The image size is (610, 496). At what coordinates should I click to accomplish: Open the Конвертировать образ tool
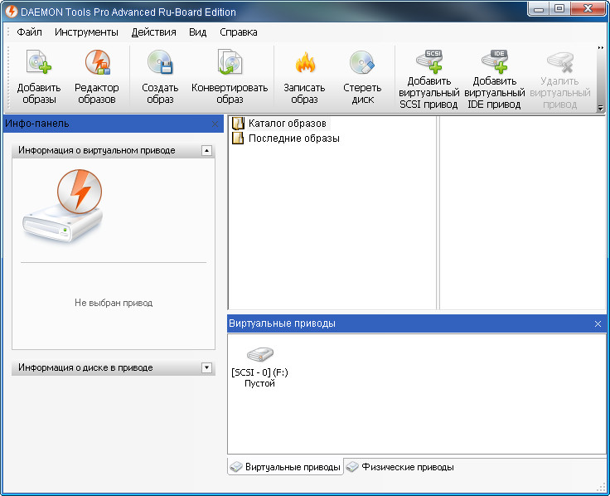click(230, 65)
